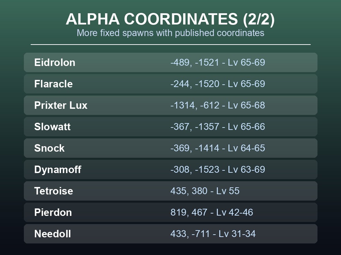Screen dimensions: 341x255
Task: Select the Needoll row
Action: (170, 234)
